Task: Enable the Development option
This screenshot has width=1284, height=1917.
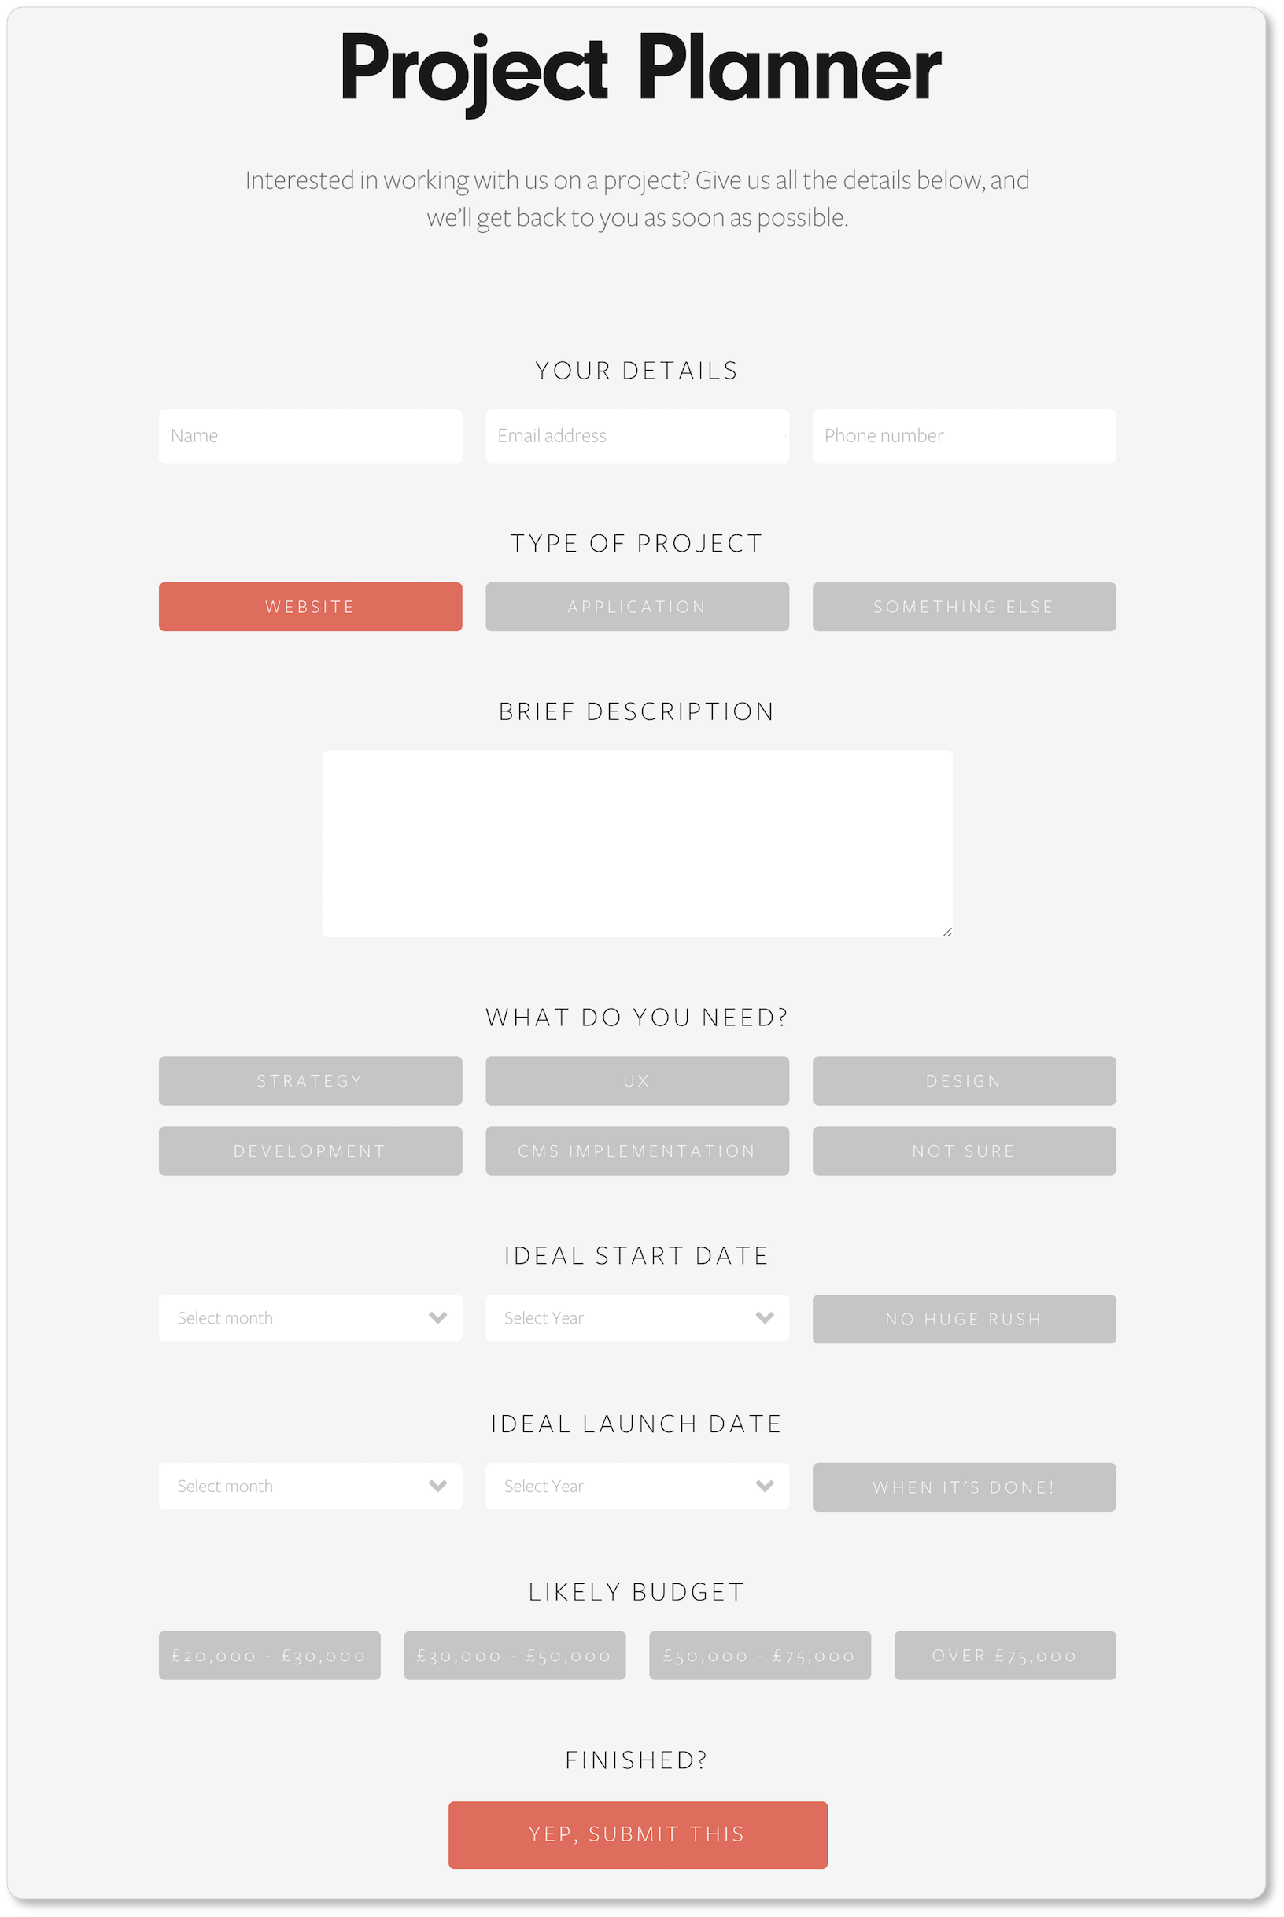Action: click(x=310, y=1151)
